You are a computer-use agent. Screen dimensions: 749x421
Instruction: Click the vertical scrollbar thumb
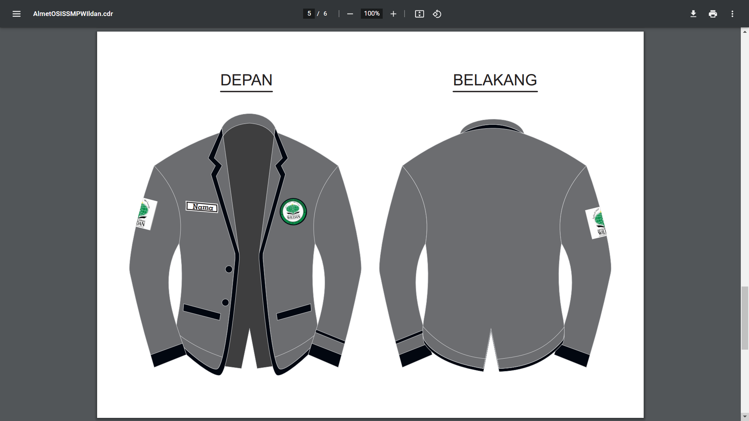click(x=745, y=318)
